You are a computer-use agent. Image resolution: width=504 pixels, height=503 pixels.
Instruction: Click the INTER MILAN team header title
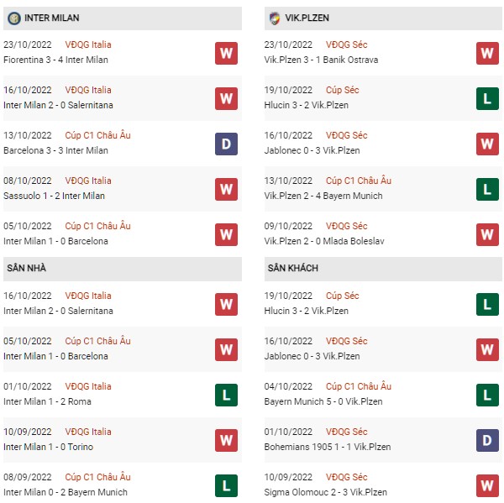point(52,18)
